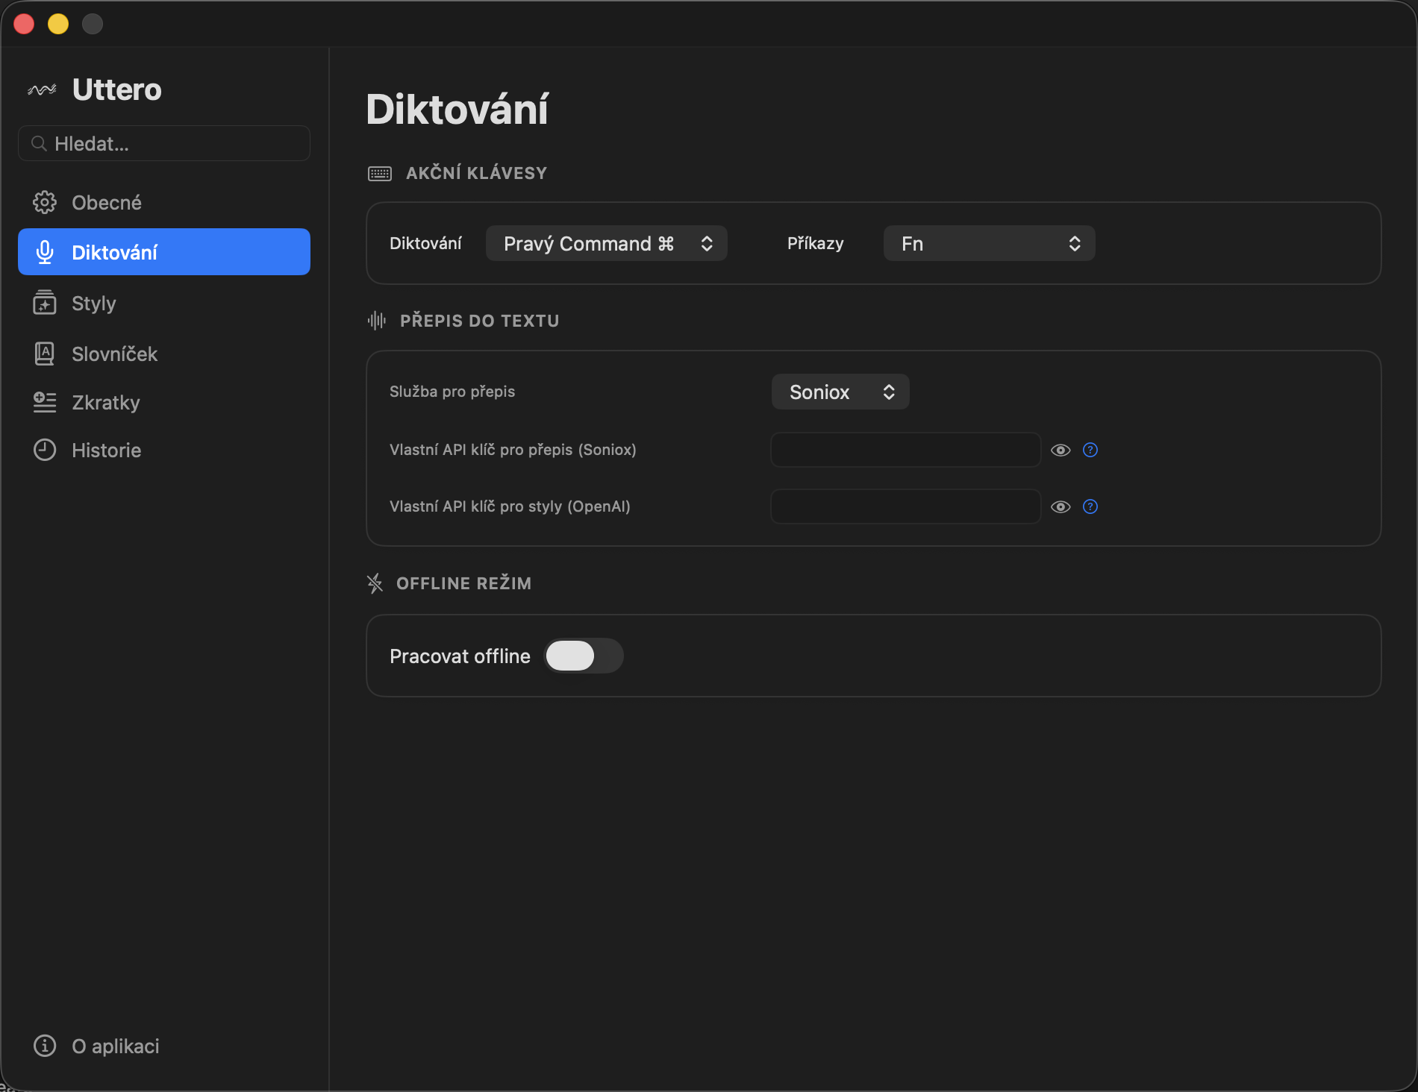This screenshot has width=1418, height=1092.
Task: Show the OpenAI API key using eye toggle
Action: tap(1061, 506)
